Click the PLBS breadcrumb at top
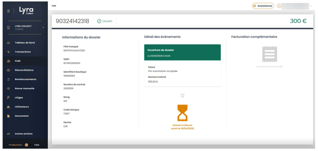This screenshot has height=151, width=318. tap(54, 6)
